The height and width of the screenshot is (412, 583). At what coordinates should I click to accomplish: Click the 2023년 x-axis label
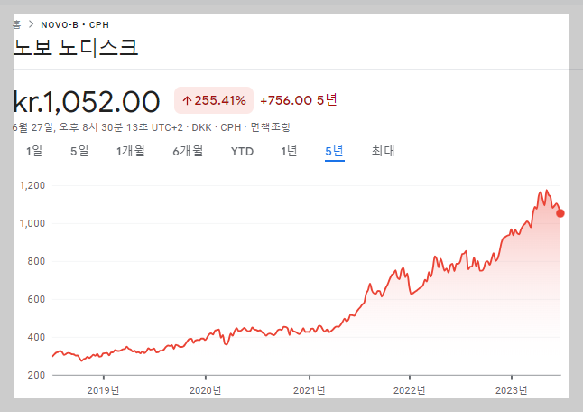pyautogui.click(x=511, y=390)
